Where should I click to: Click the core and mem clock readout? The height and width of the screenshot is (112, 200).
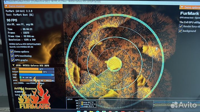tap(29, 83)
